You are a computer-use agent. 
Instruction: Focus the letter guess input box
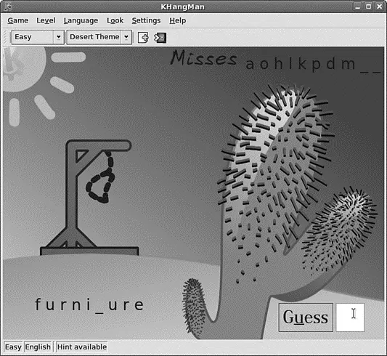tap(350, 317)
